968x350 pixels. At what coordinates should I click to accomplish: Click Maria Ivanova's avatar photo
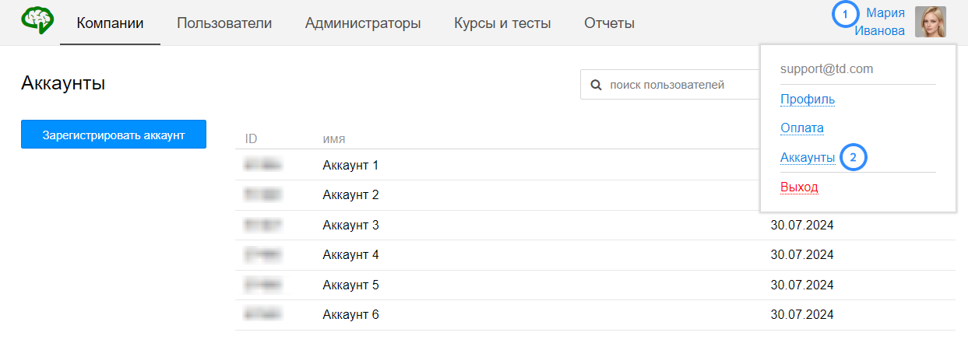point(930,22)
